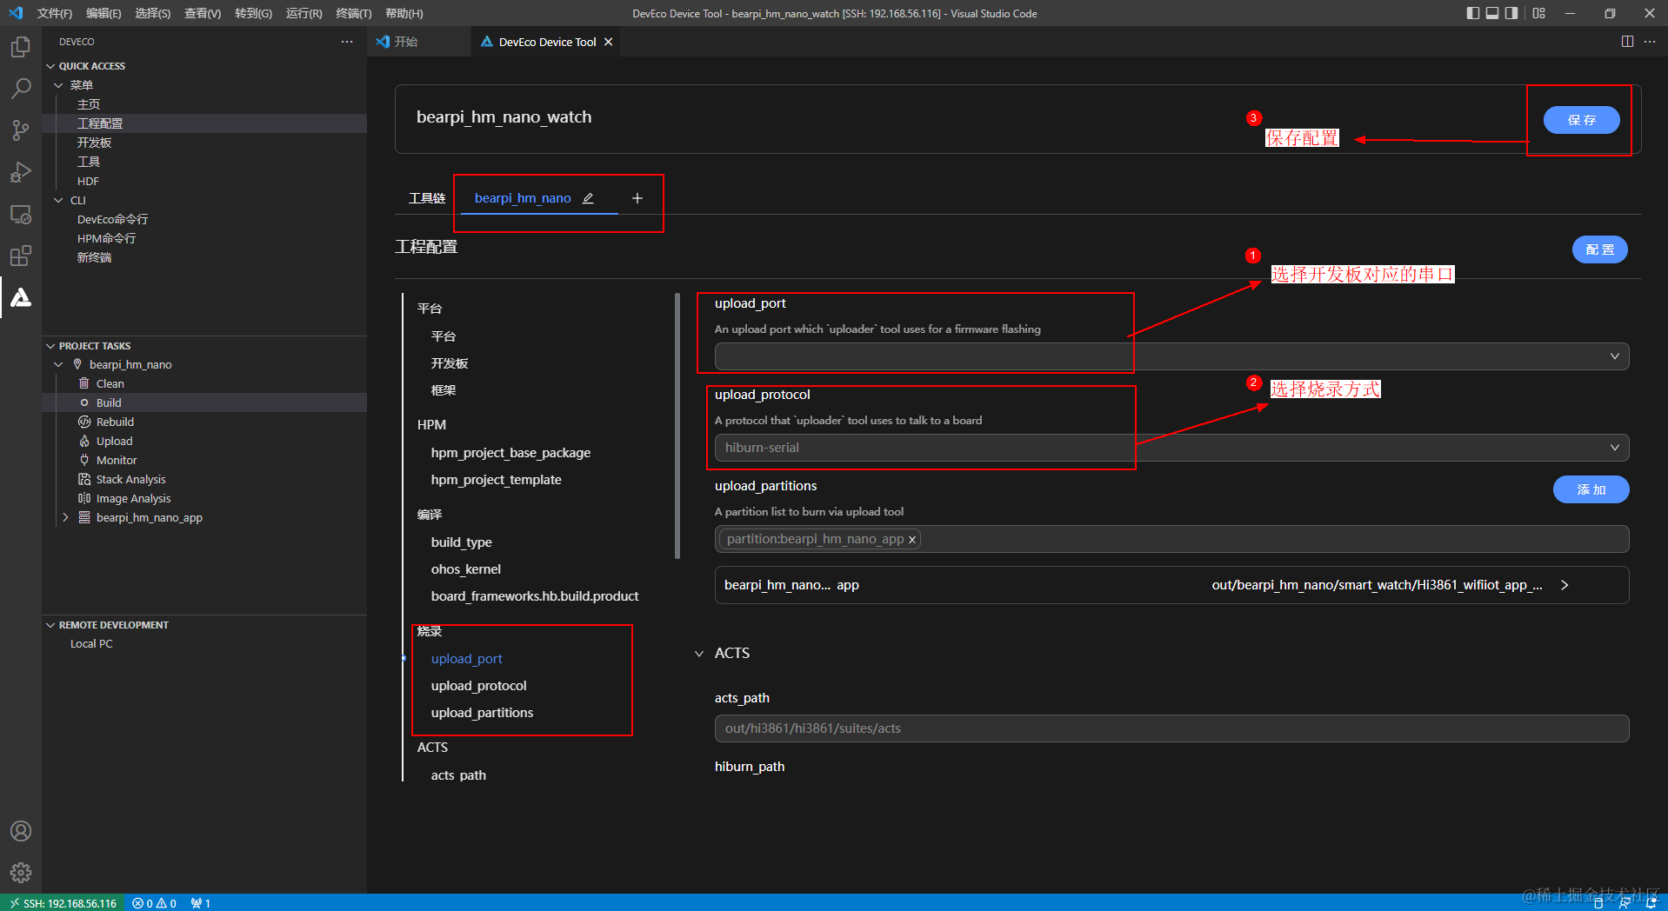Open the upload_protocol hiburn-serial dropdown
1668x911 pixels.
tap(1171, 448)
